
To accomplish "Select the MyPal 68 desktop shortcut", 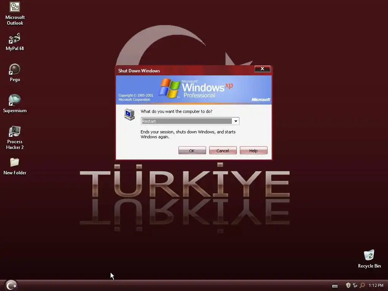I will tap(15, 42).
